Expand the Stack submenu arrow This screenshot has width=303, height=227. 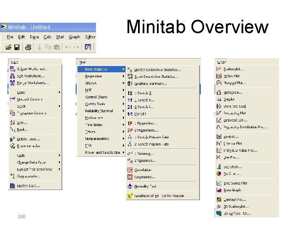click(x=59, y=106)
